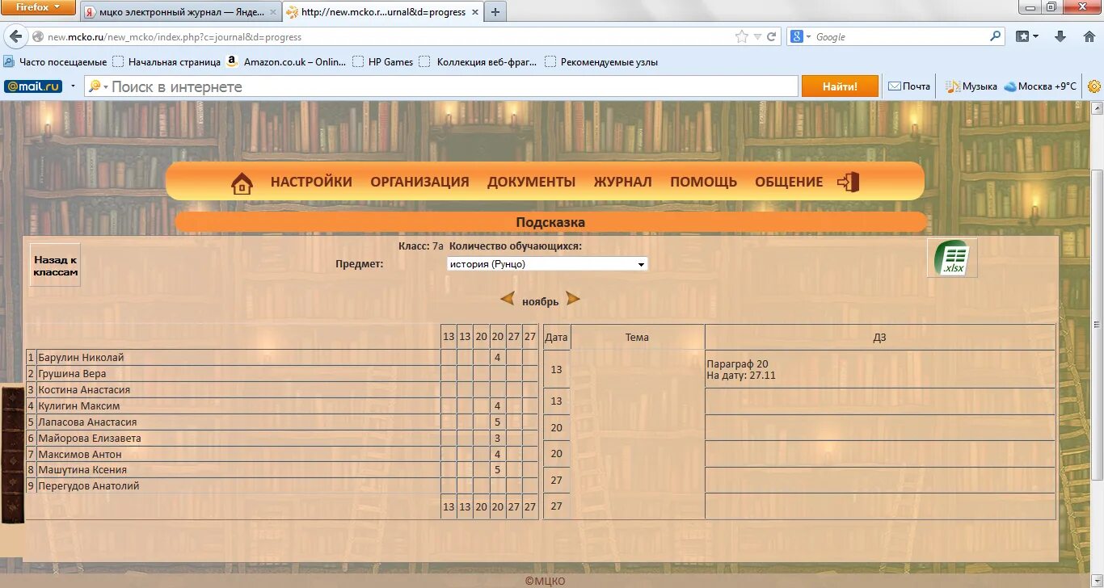1104x588 pixels.
Task: Open ДОКУМЕНТЫ menu
Action: click(531, 183)
